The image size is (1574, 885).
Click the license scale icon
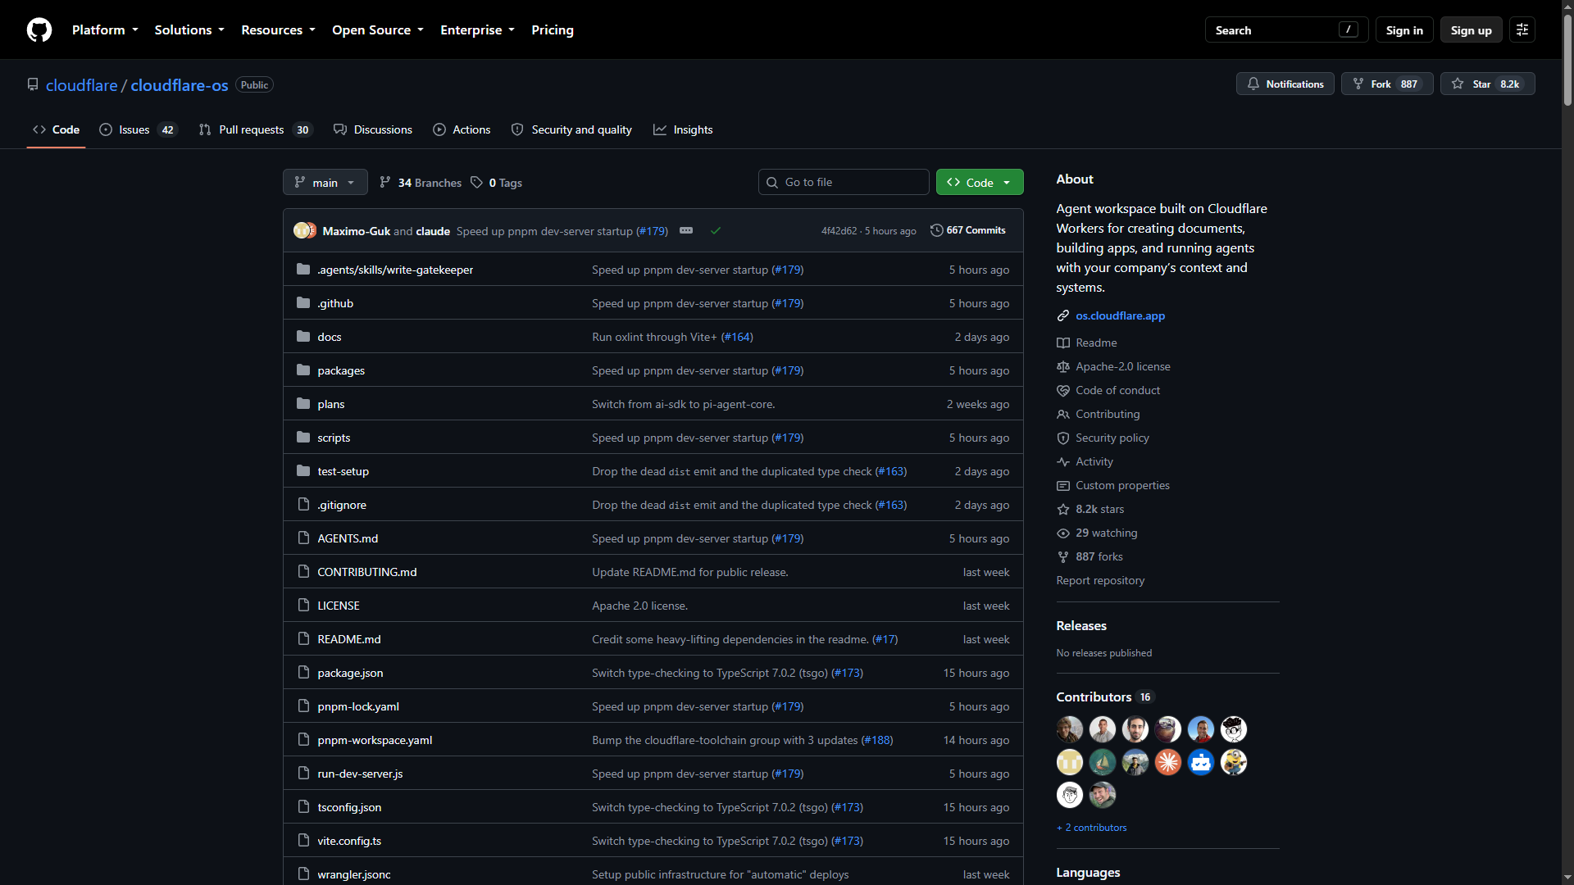(1063, 366)
